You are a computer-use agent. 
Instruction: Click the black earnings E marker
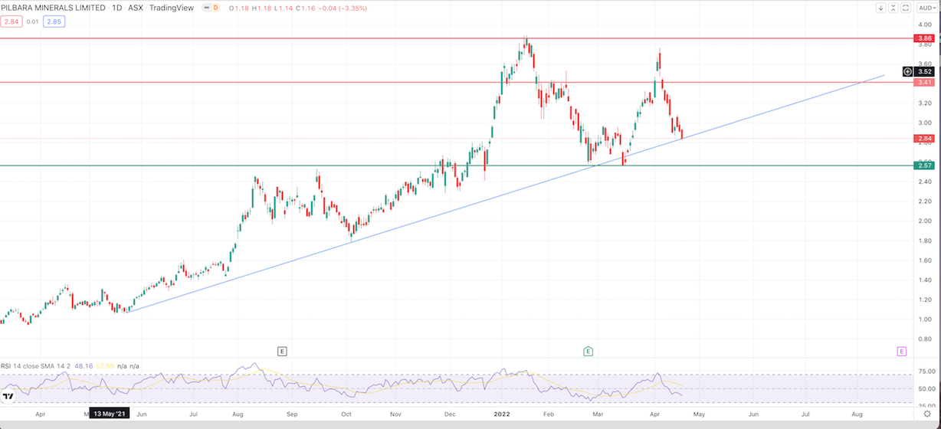click(282, 351)
